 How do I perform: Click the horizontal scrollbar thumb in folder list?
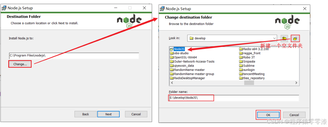249,83
